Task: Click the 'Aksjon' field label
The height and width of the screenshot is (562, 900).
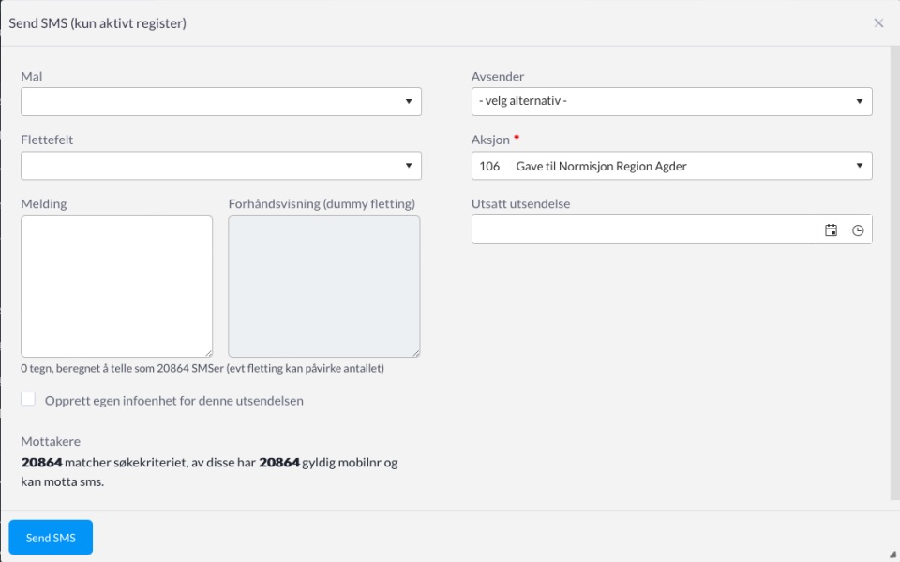Action: (x=490, y=140)
